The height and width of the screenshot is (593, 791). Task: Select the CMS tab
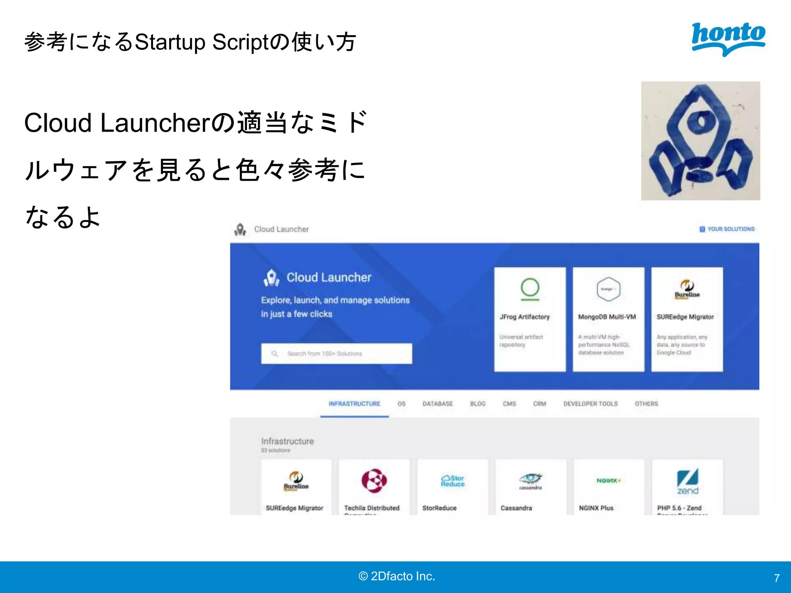509,403
